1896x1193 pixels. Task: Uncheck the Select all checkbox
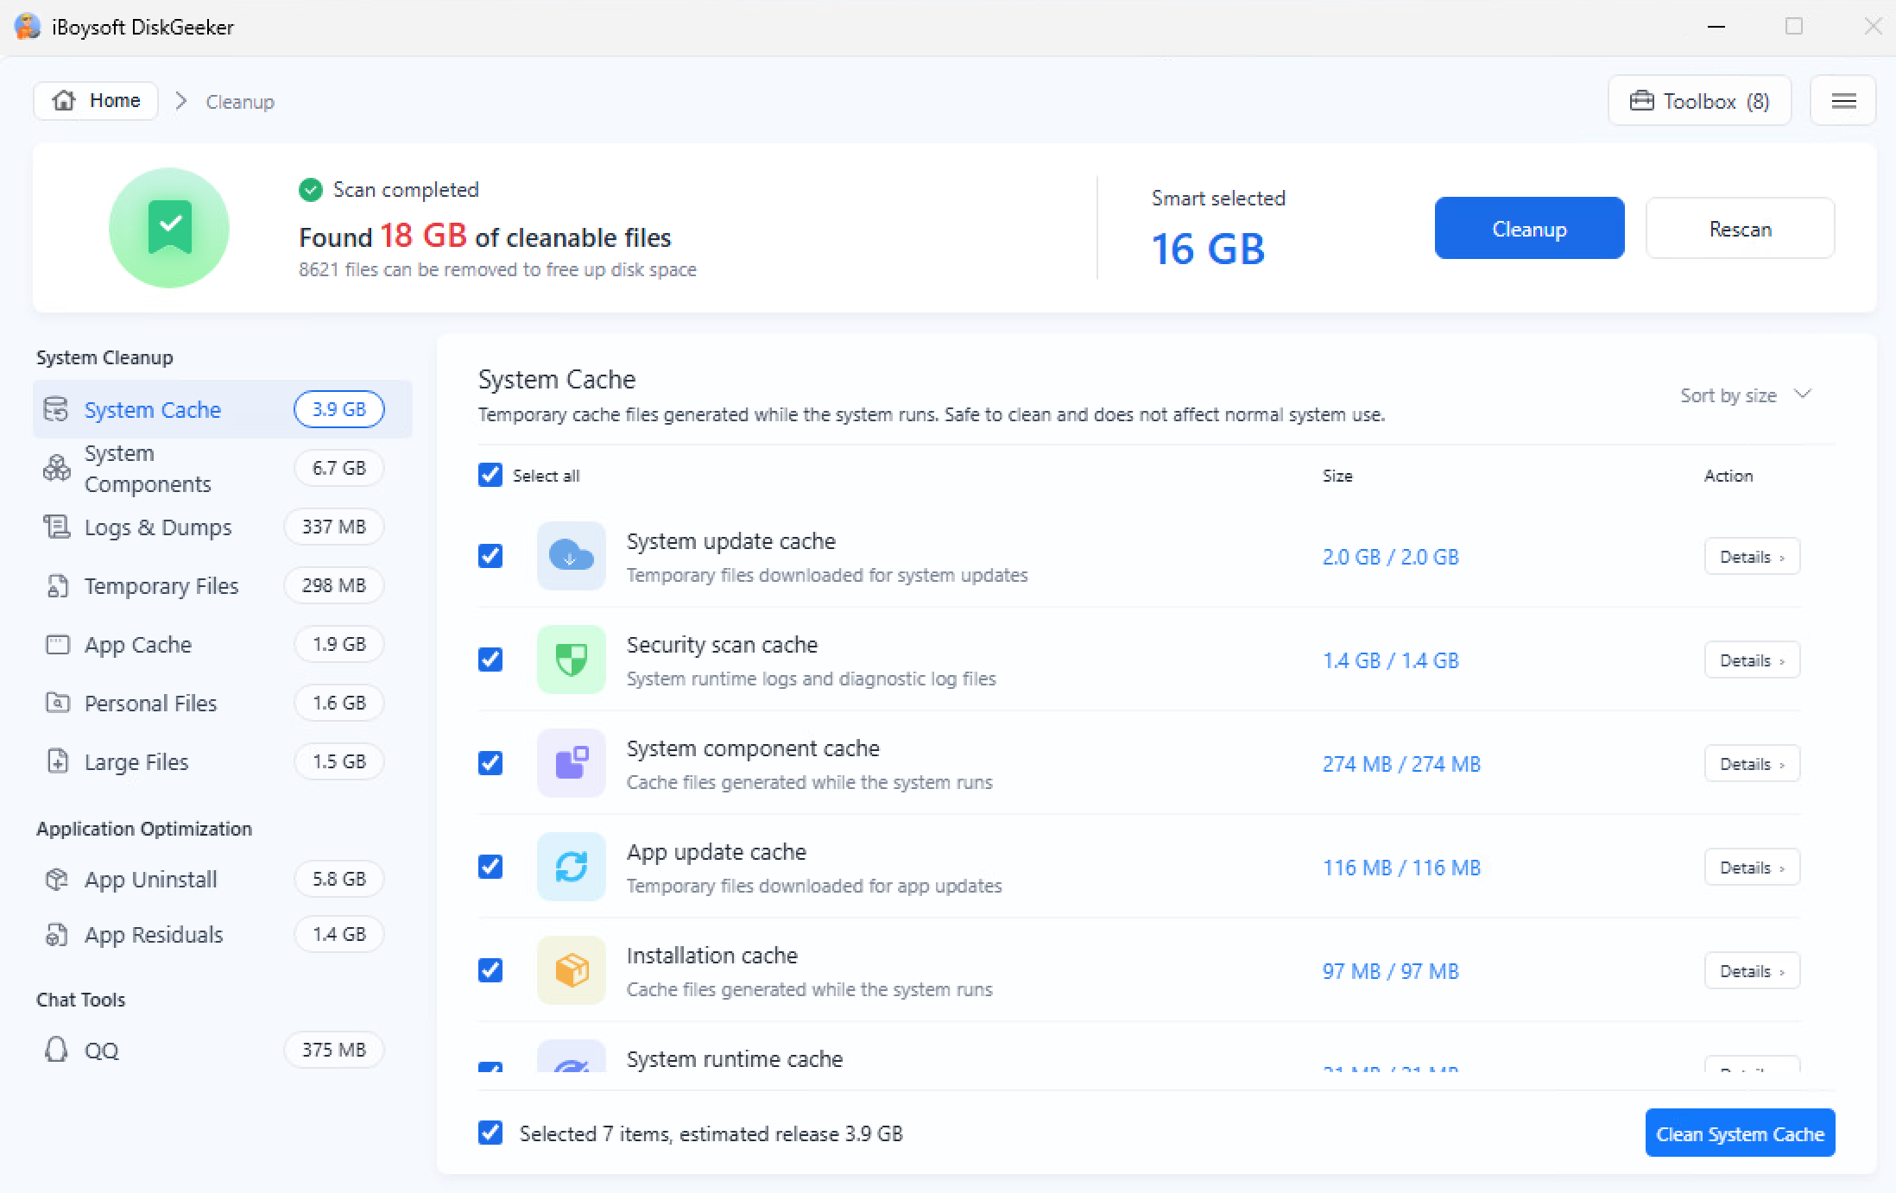point(490,475)
